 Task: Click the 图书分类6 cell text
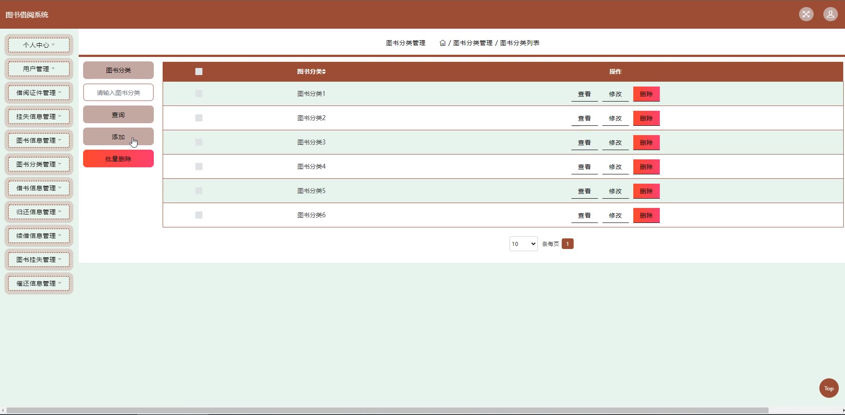tap(312, 215)
